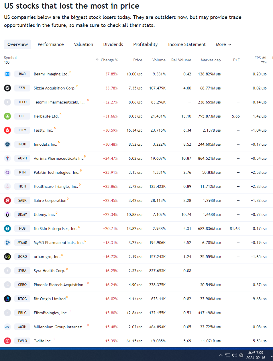Click the 837.653K volume for Syra Health
This screenshot has height=361, width=273.
click(158, 271)
